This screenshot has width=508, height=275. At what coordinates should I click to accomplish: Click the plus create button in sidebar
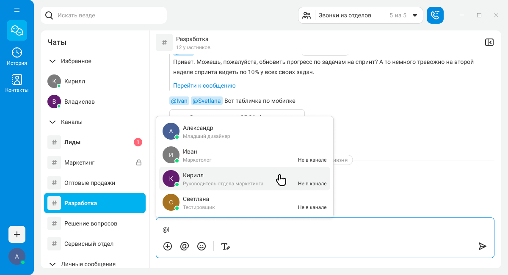tap(17, 234)
